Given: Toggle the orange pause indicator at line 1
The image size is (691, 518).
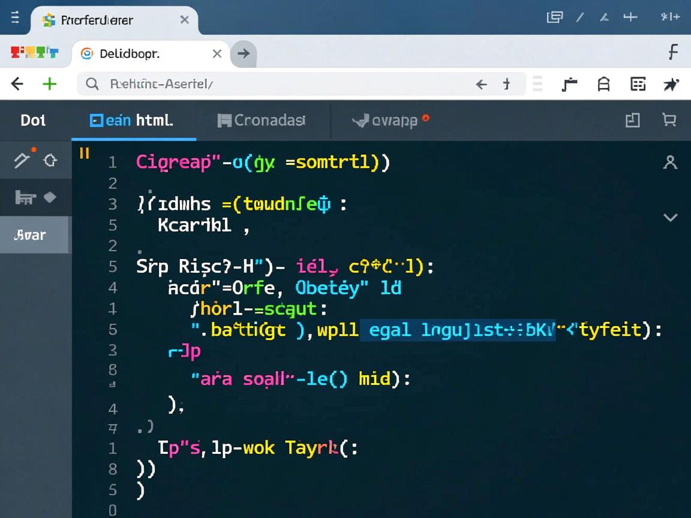Looking at the screenshot, I should pyautogui.click(x=85, y=153).
